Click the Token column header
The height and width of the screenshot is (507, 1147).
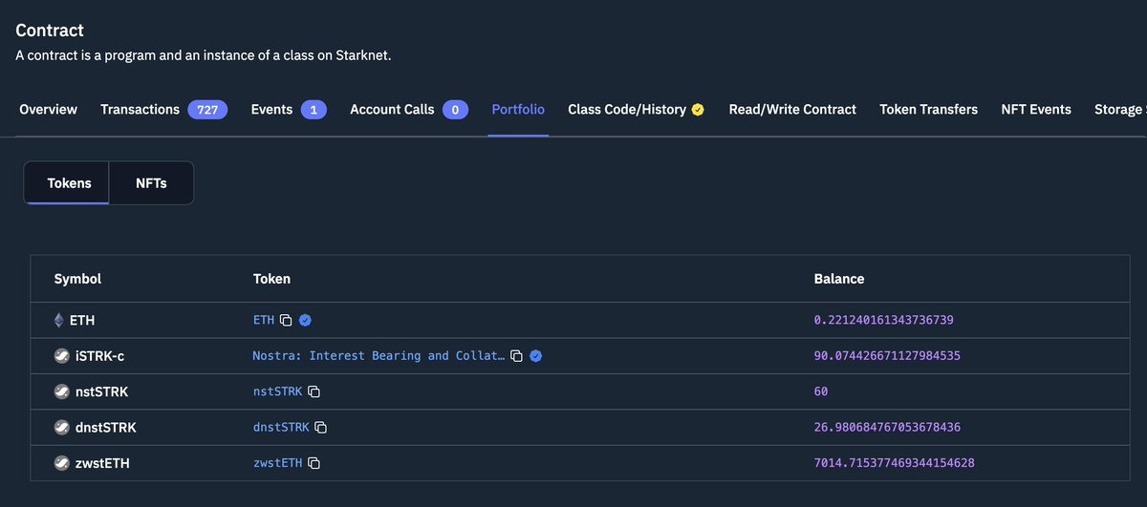[271, 279]
